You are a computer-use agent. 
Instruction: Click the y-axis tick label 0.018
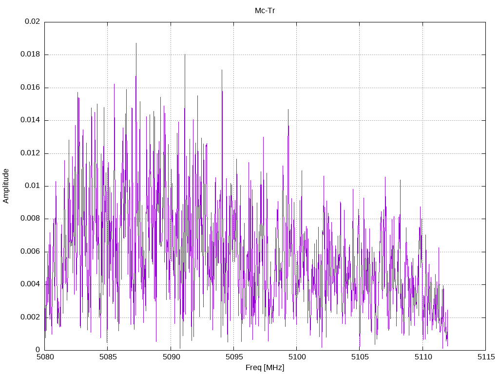[x=30, y=54]
